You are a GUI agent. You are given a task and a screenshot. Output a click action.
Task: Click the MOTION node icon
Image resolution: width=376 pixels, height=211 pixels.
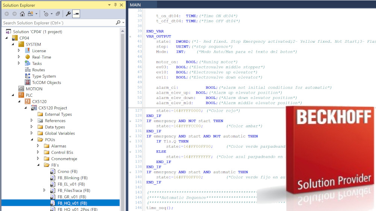coord(21,89)
